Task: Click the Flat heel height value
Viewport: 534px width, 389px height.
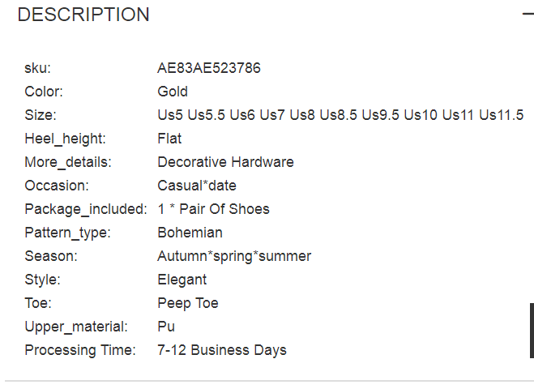Action: 169,139
